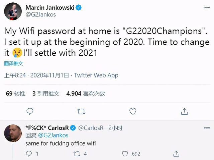Share the main tweet via upload icon
The width and height of the screenshot is (214, 160).
[x=184, y=111]
